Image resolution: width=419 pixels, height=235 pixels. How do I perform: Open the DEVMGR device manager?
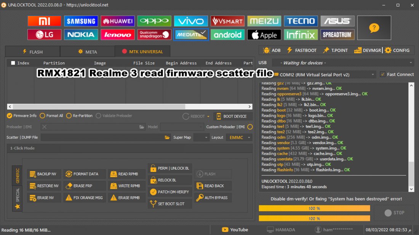pos(368,50)
